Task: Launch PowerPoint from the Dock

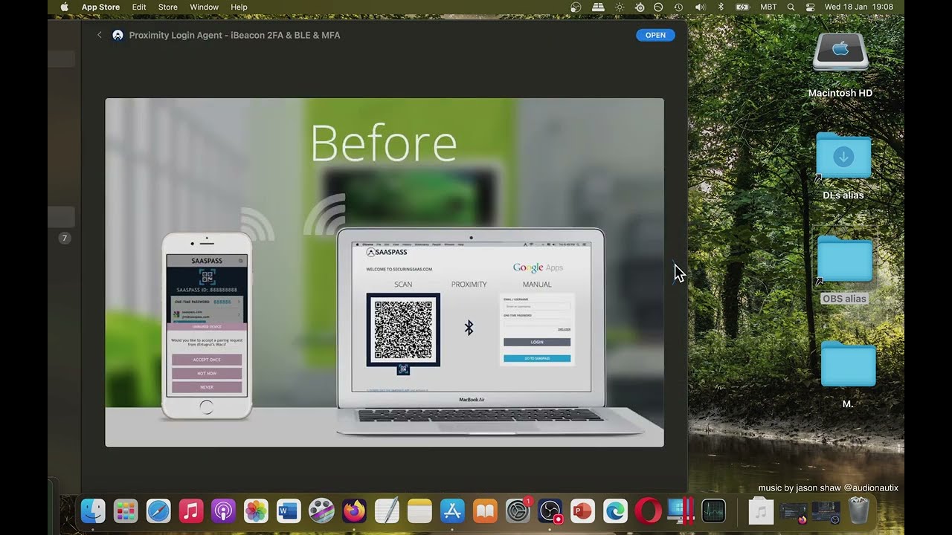Action: pos(582,510)
